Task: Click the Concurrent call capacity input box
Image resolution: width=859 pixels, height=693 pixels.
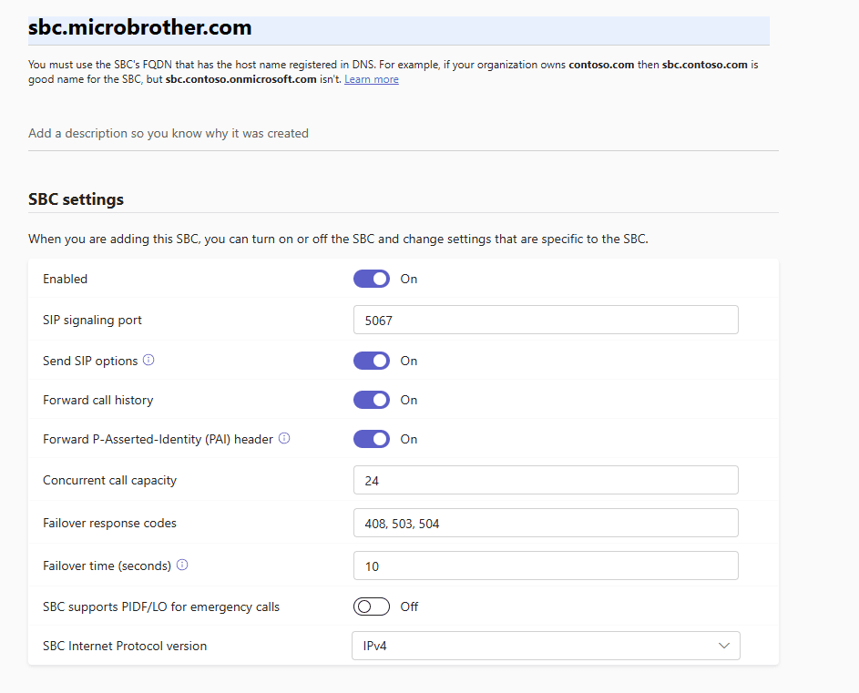Action: [545, 480]
